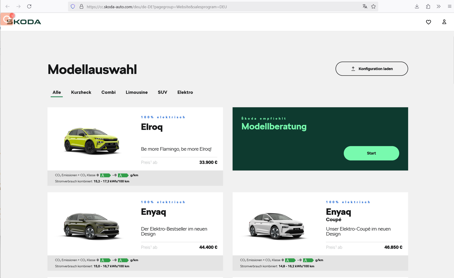454x278 pixels.
Task: Click the Enyaq price 44.400 €
Action: [208, 247]
